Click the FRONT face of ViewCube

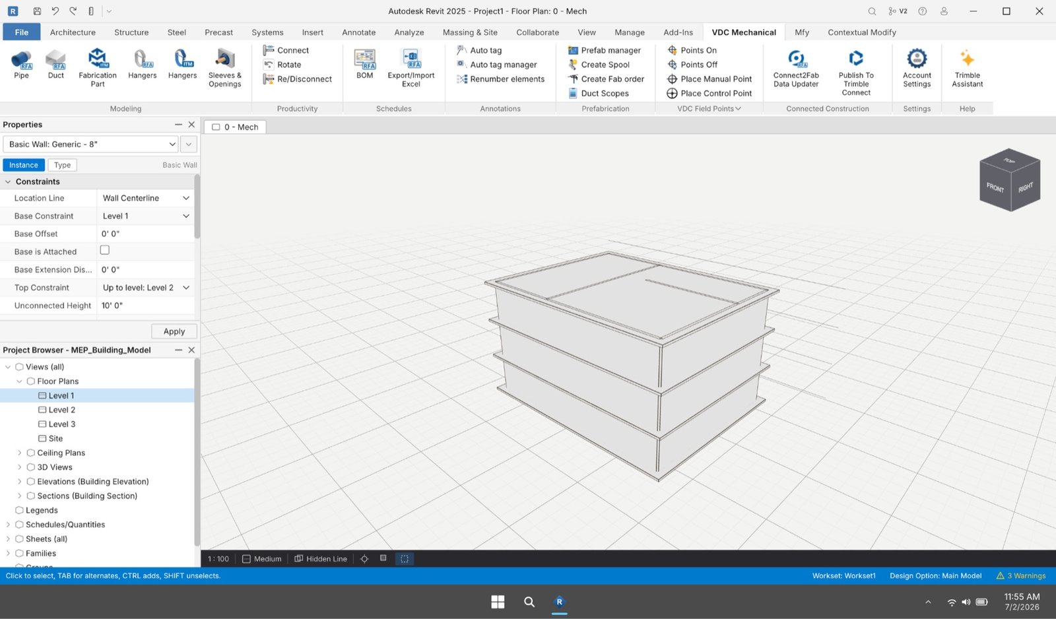click(x=995, y=188)
